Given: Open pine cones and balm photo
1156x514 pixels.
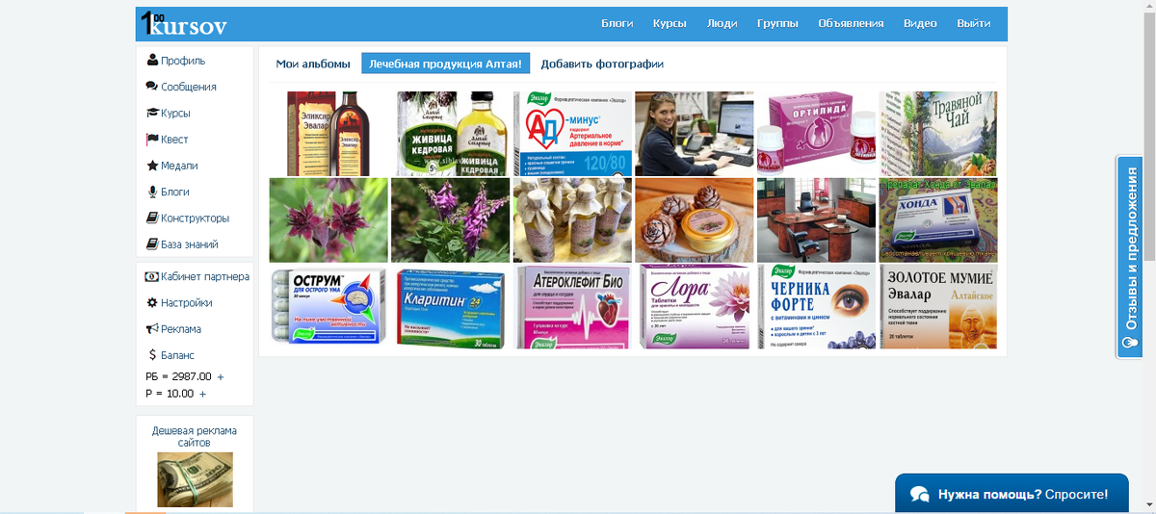Looking at the screenshot, I should click(x=695, y=220).
